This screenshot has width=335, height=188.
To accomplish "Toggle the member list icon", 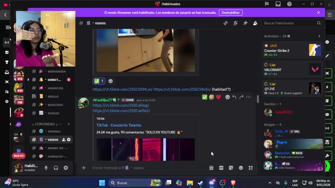I will point(255,23).
